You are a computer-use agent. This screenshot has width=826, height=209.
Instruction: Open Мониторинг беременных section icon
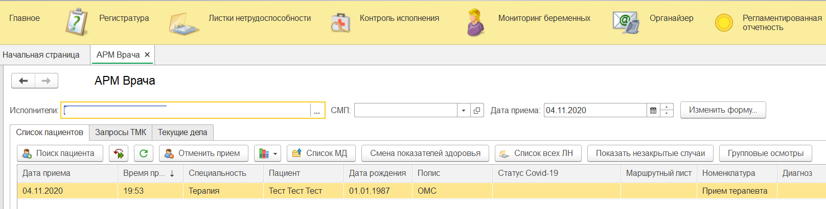pyautogui.click(x=475, y=22)
